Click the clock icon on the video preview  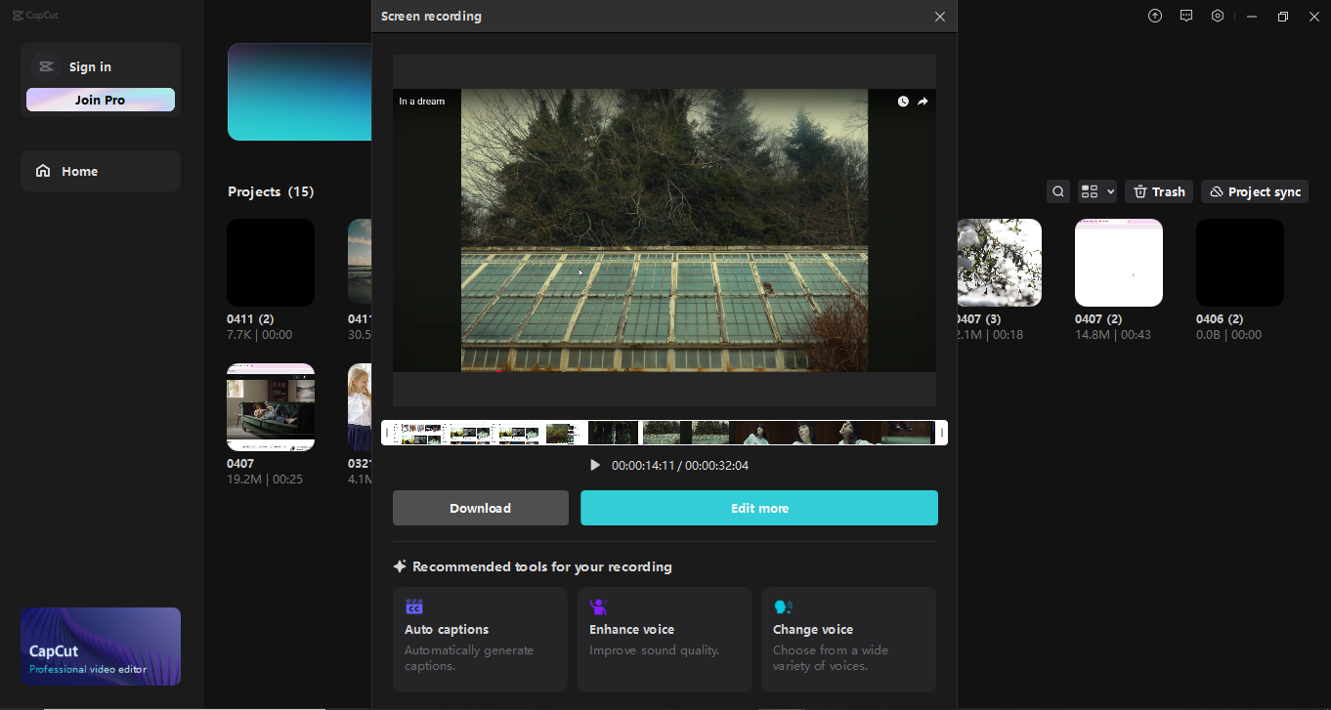(x=902, y=101)
